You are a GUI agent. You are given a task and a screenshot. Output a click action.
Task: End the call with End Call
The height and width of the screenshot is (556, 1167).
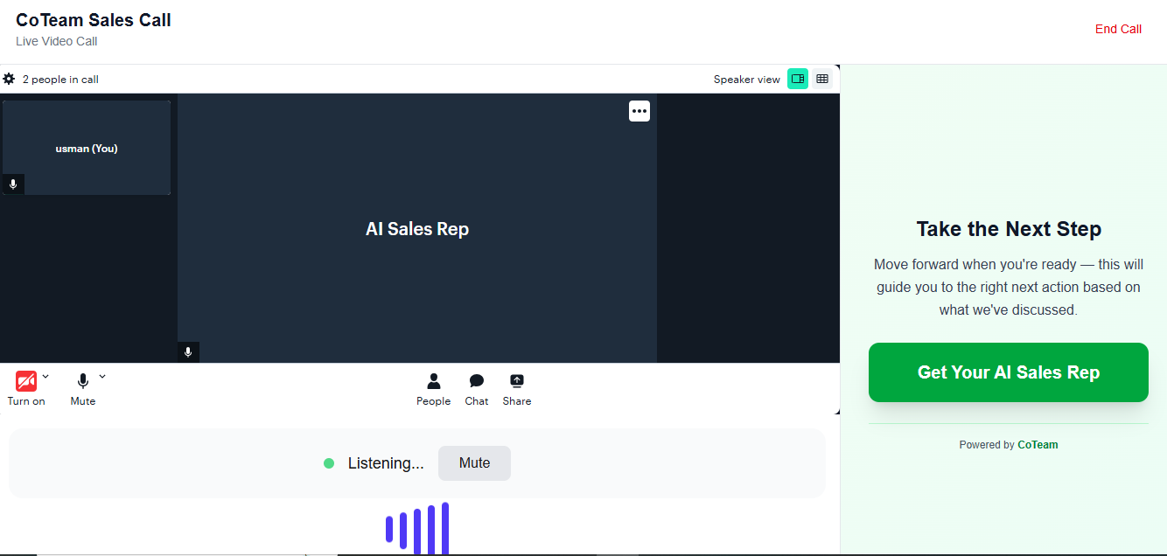pyautogui.click(x=1118, y=28)
